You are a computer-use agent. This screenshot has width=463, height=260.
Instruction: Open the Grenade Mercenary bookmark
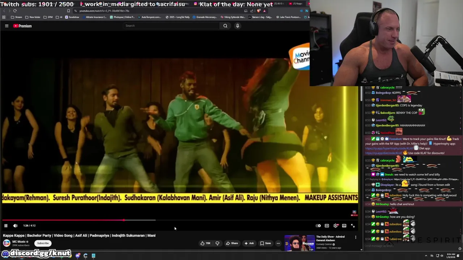(205, 17)
